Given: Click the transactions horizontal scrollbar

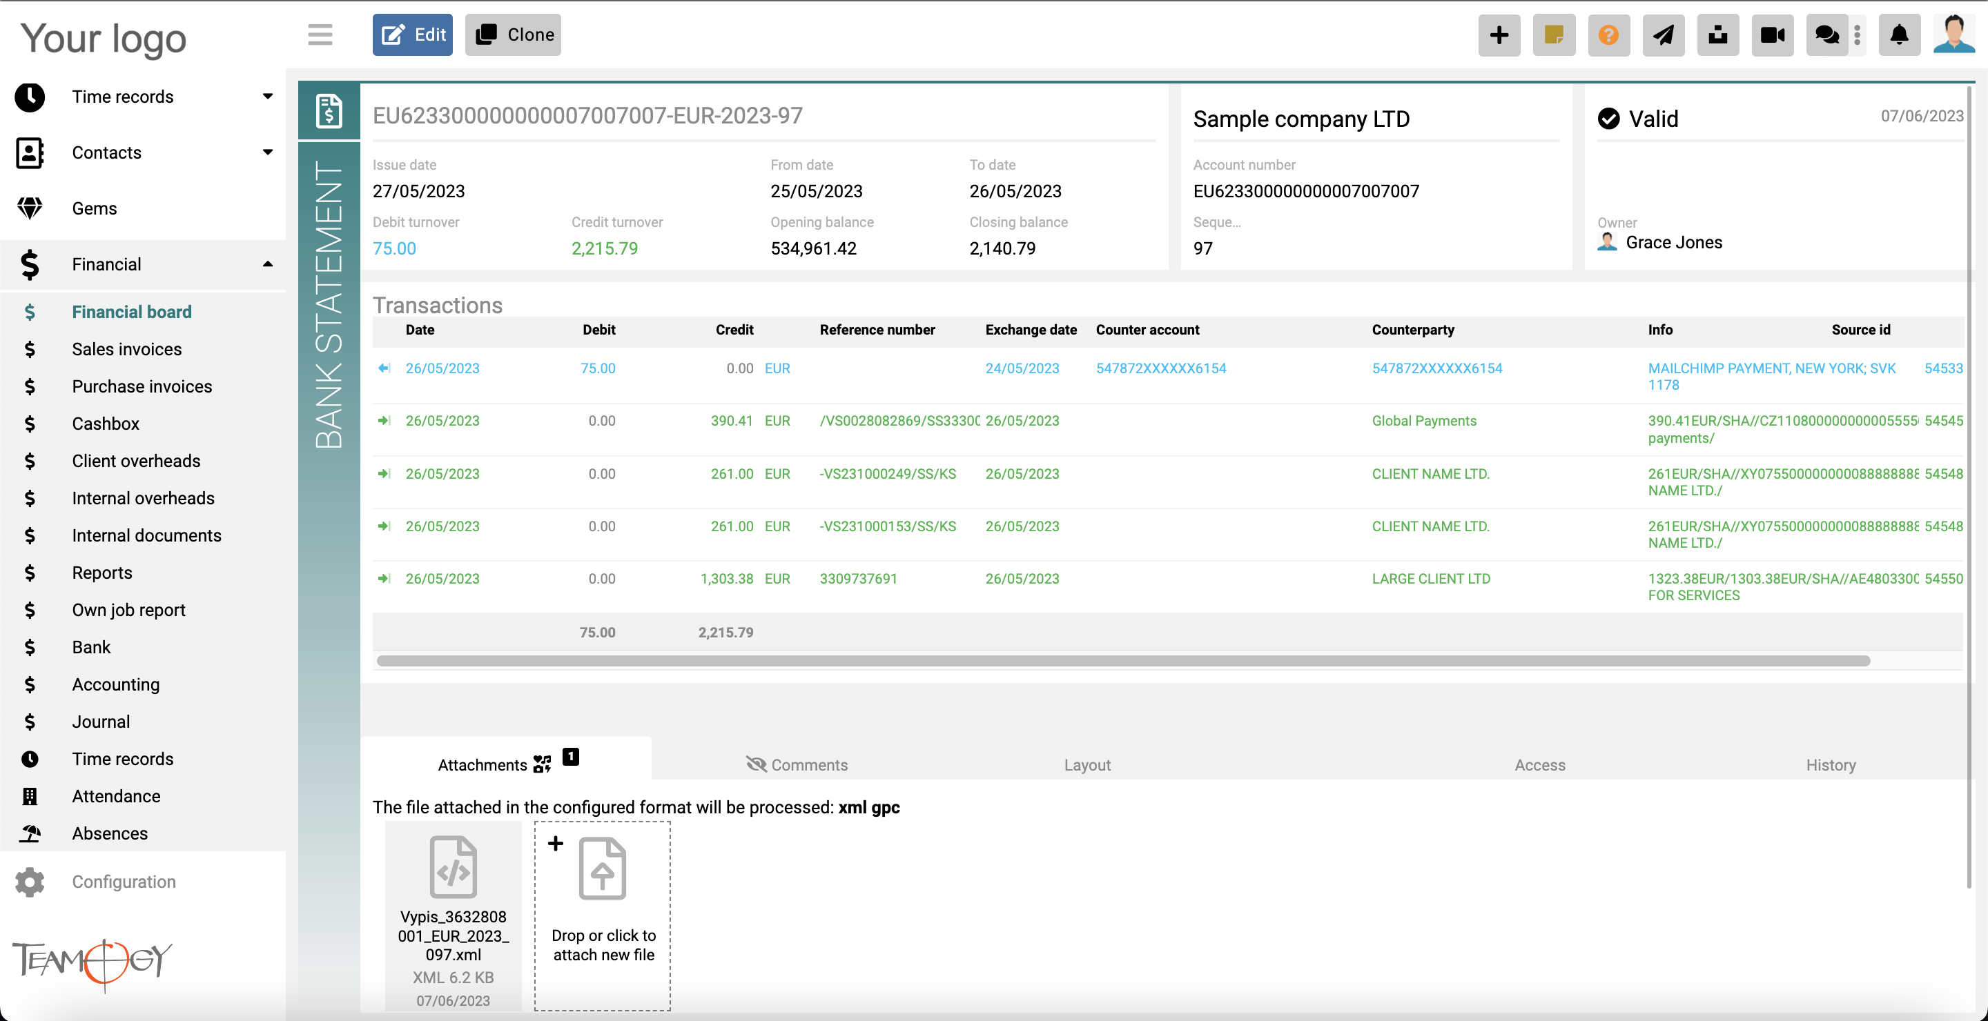Looking at the screenshot, I should coord(1123,661).
